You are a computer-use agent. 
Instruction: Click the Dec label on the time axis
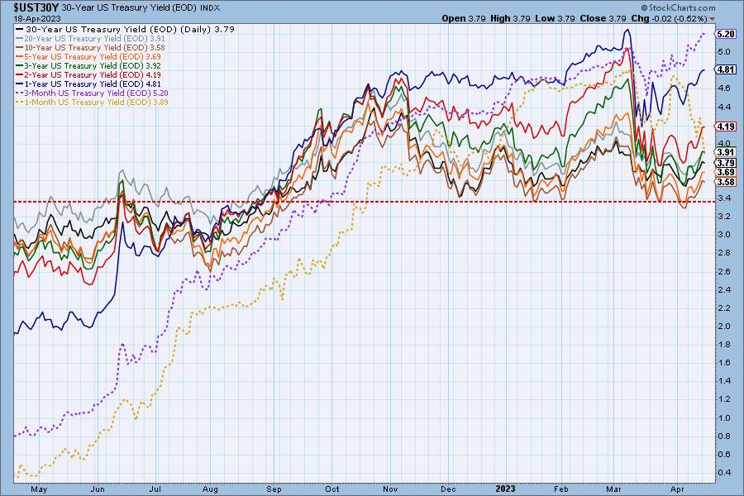[448, 489]
